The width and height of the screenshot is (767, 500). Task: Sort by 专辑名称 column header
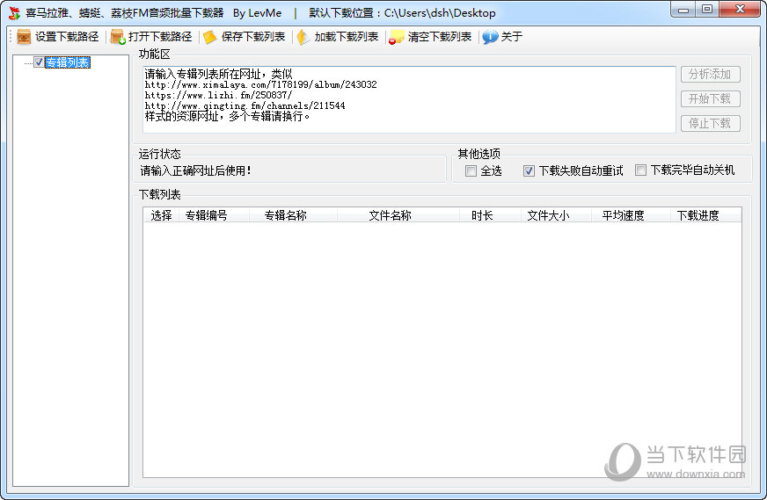[x=294, y=215]
